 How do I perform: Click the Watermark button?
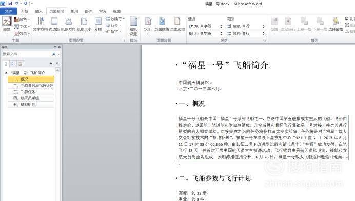tap(148, 26)
